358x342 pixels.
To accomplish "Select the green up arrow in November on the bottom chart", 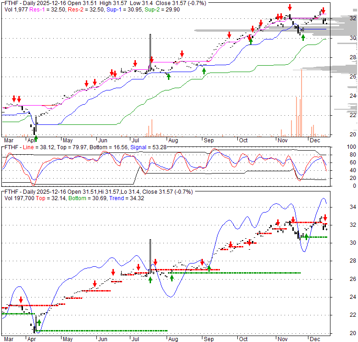I will [x=306, y=237].
